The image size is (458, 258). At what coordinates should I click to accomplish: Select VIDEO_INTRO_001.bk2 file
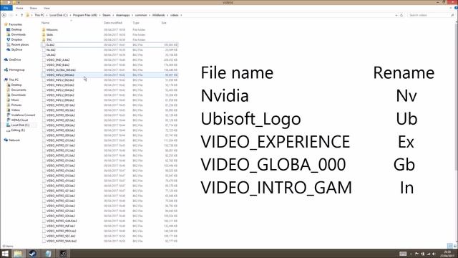109,105
